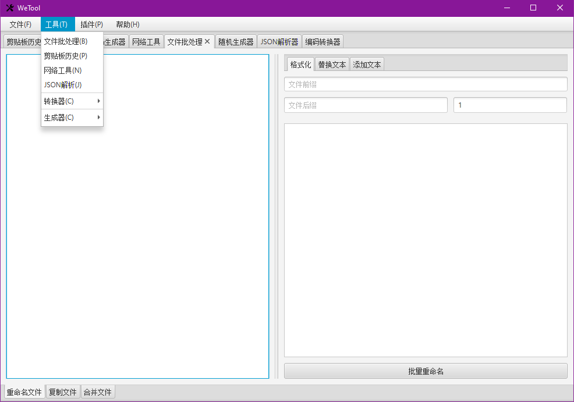This screenshot has width=574, height=402.
Task: Maximize the WeTool window
Action: tap(533, 8)
